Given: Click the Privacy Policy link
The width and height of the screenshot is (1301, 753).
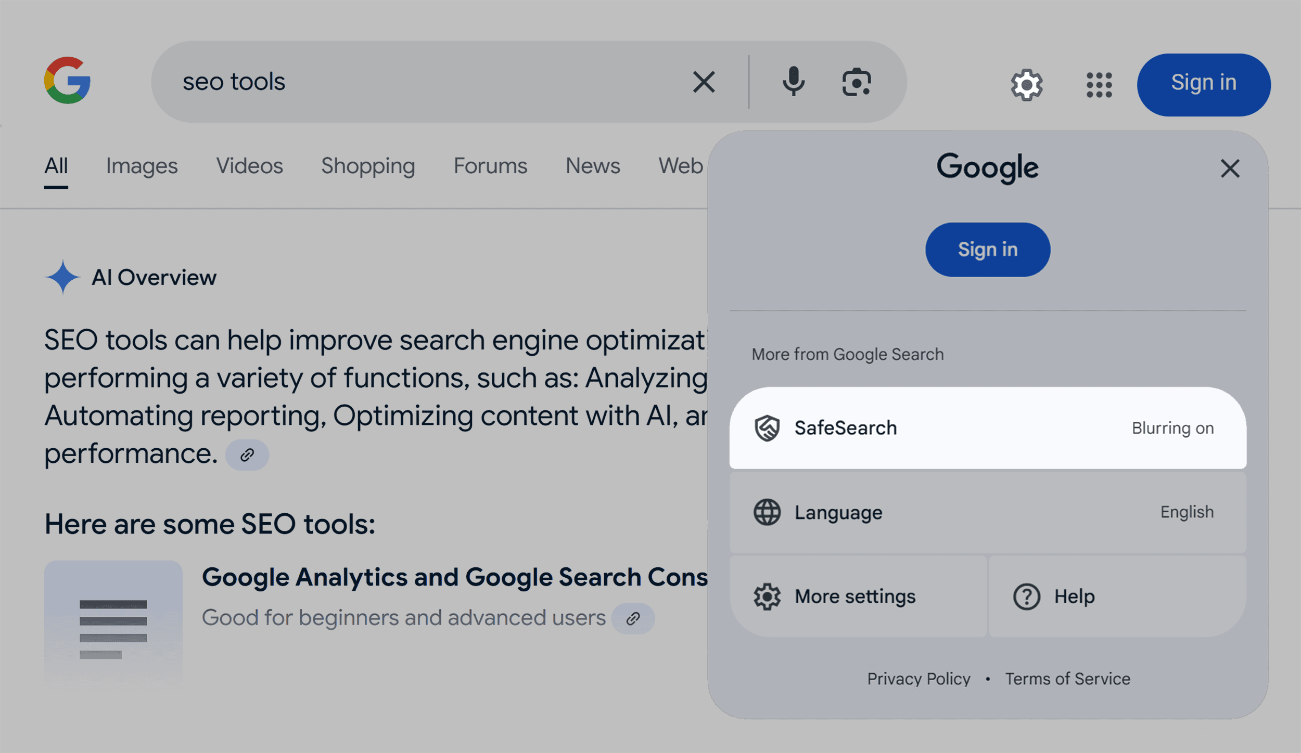Looking at the screenshot, I should [917, 679].
